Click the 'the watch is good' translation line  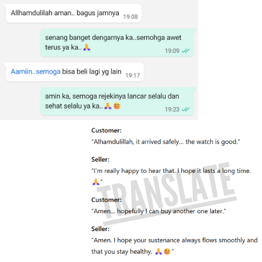tap(166, 142)
